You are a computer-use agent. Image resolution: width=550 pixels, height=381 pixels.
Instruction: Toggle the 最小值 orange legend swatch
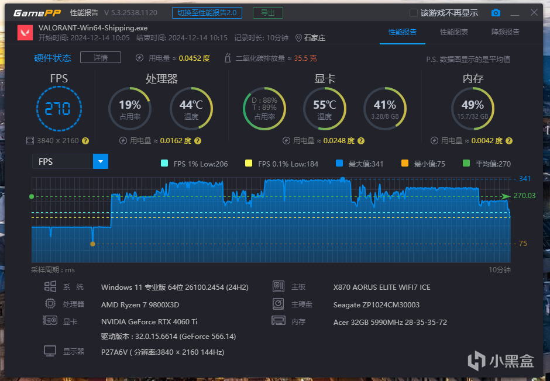click(x=405, y=163)
